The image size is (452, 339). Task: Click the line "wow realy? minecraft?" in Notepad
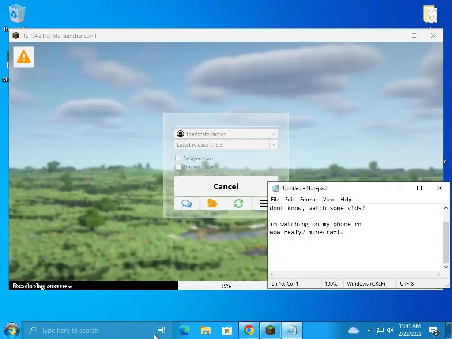307,232
